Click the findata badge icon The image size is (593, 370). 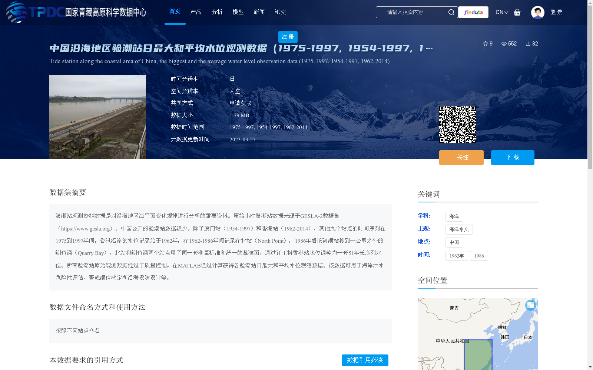pyautogui.click(x=473, y=12)
